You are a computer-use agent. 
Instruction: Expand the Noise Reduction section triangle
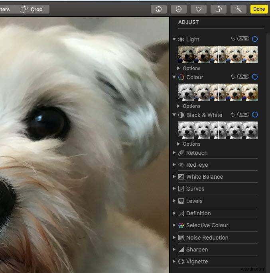(x=174, y=237)
